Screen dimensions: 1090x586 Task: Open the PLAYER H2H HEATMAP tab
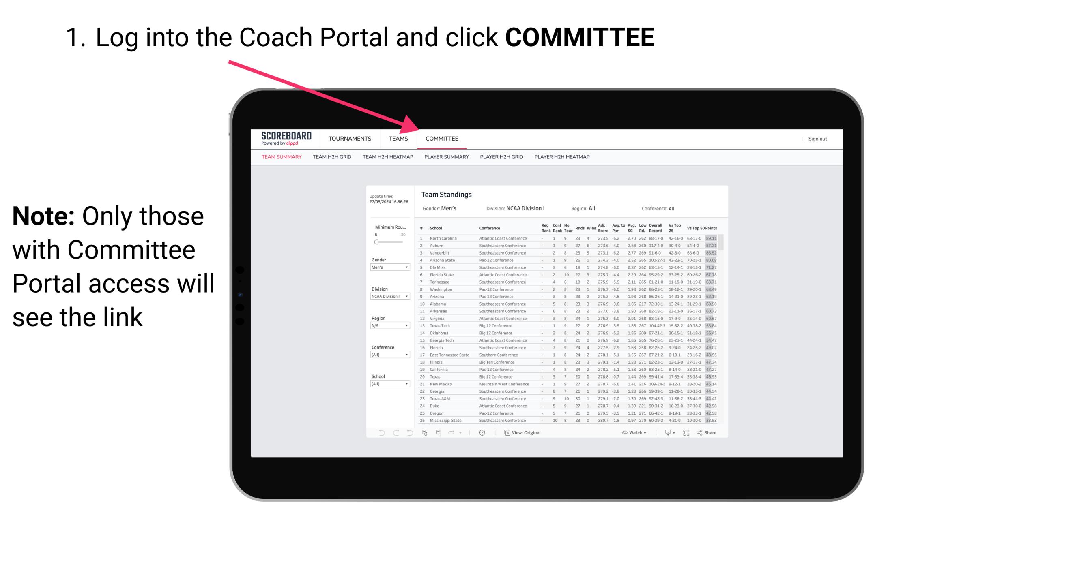point(563,157)
